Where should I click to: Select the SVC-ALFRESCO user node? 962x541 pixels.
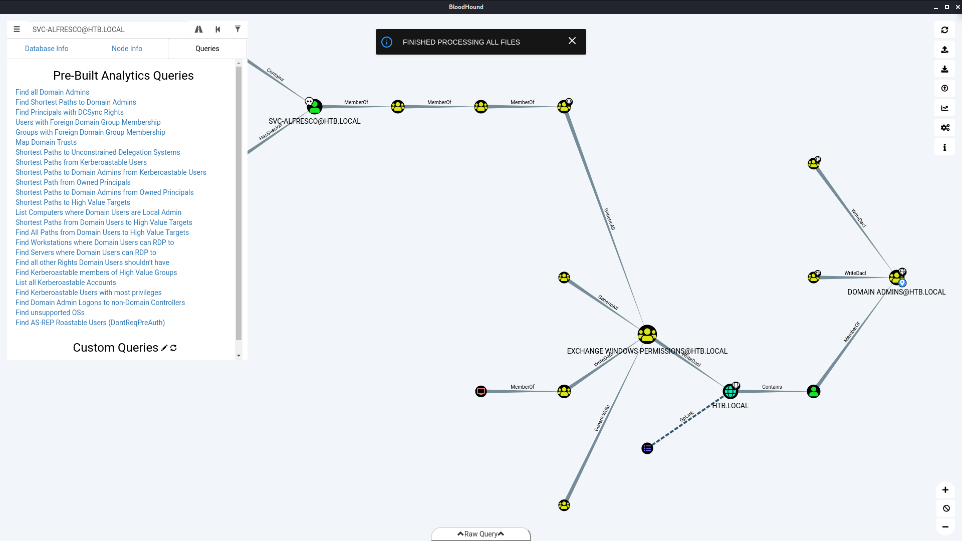pos(315,106)
